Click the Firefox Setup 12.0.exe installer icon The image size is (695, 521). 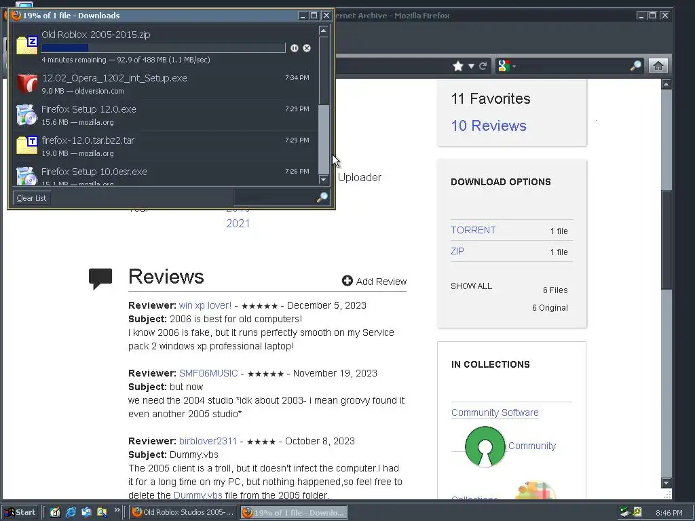coord(26,115)
